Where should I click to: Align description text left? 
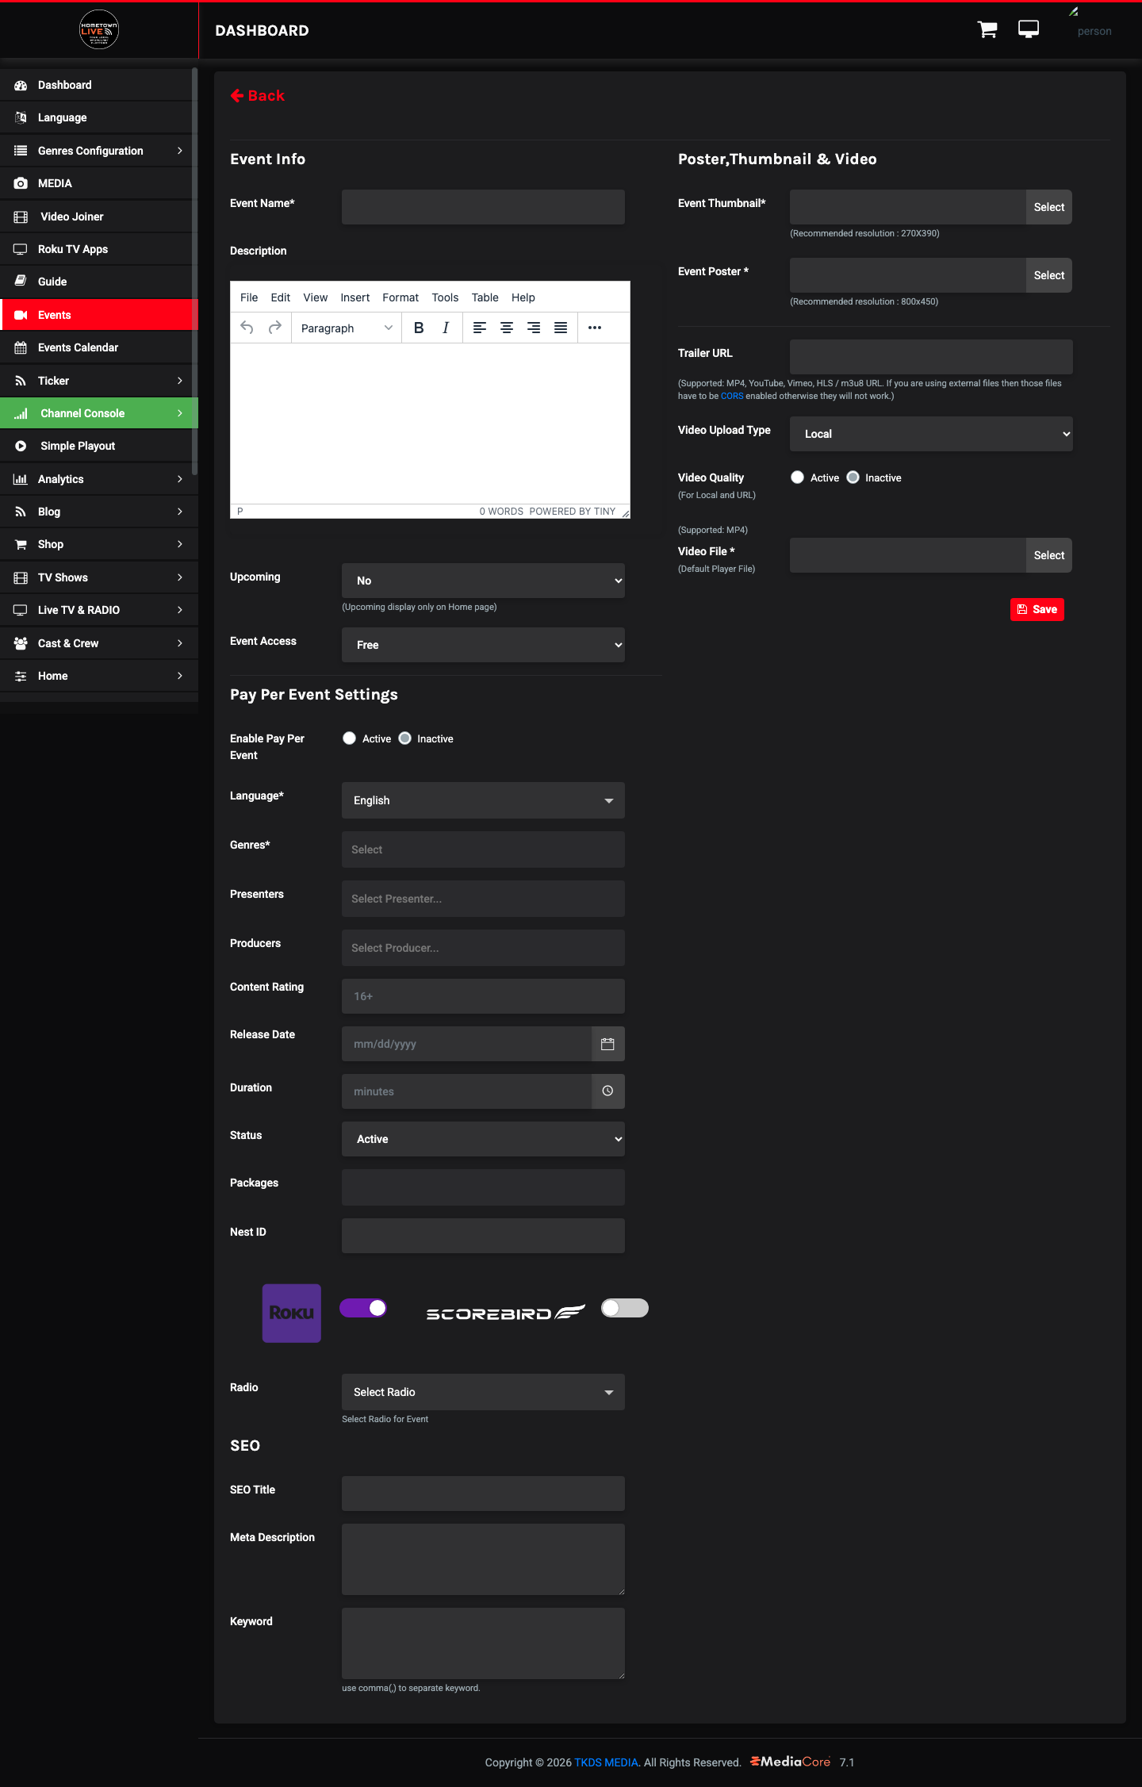pyautogui.click(x=480, y=328)
